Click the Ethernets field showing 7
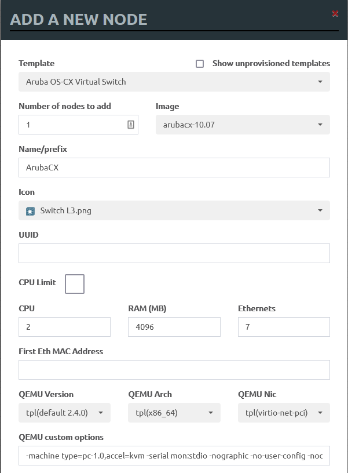Viewport: 348px width, 473px height. tap(283, 326)
